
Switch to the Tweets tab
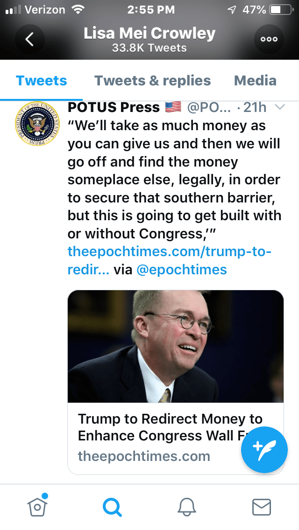click(x=42, y=81)
